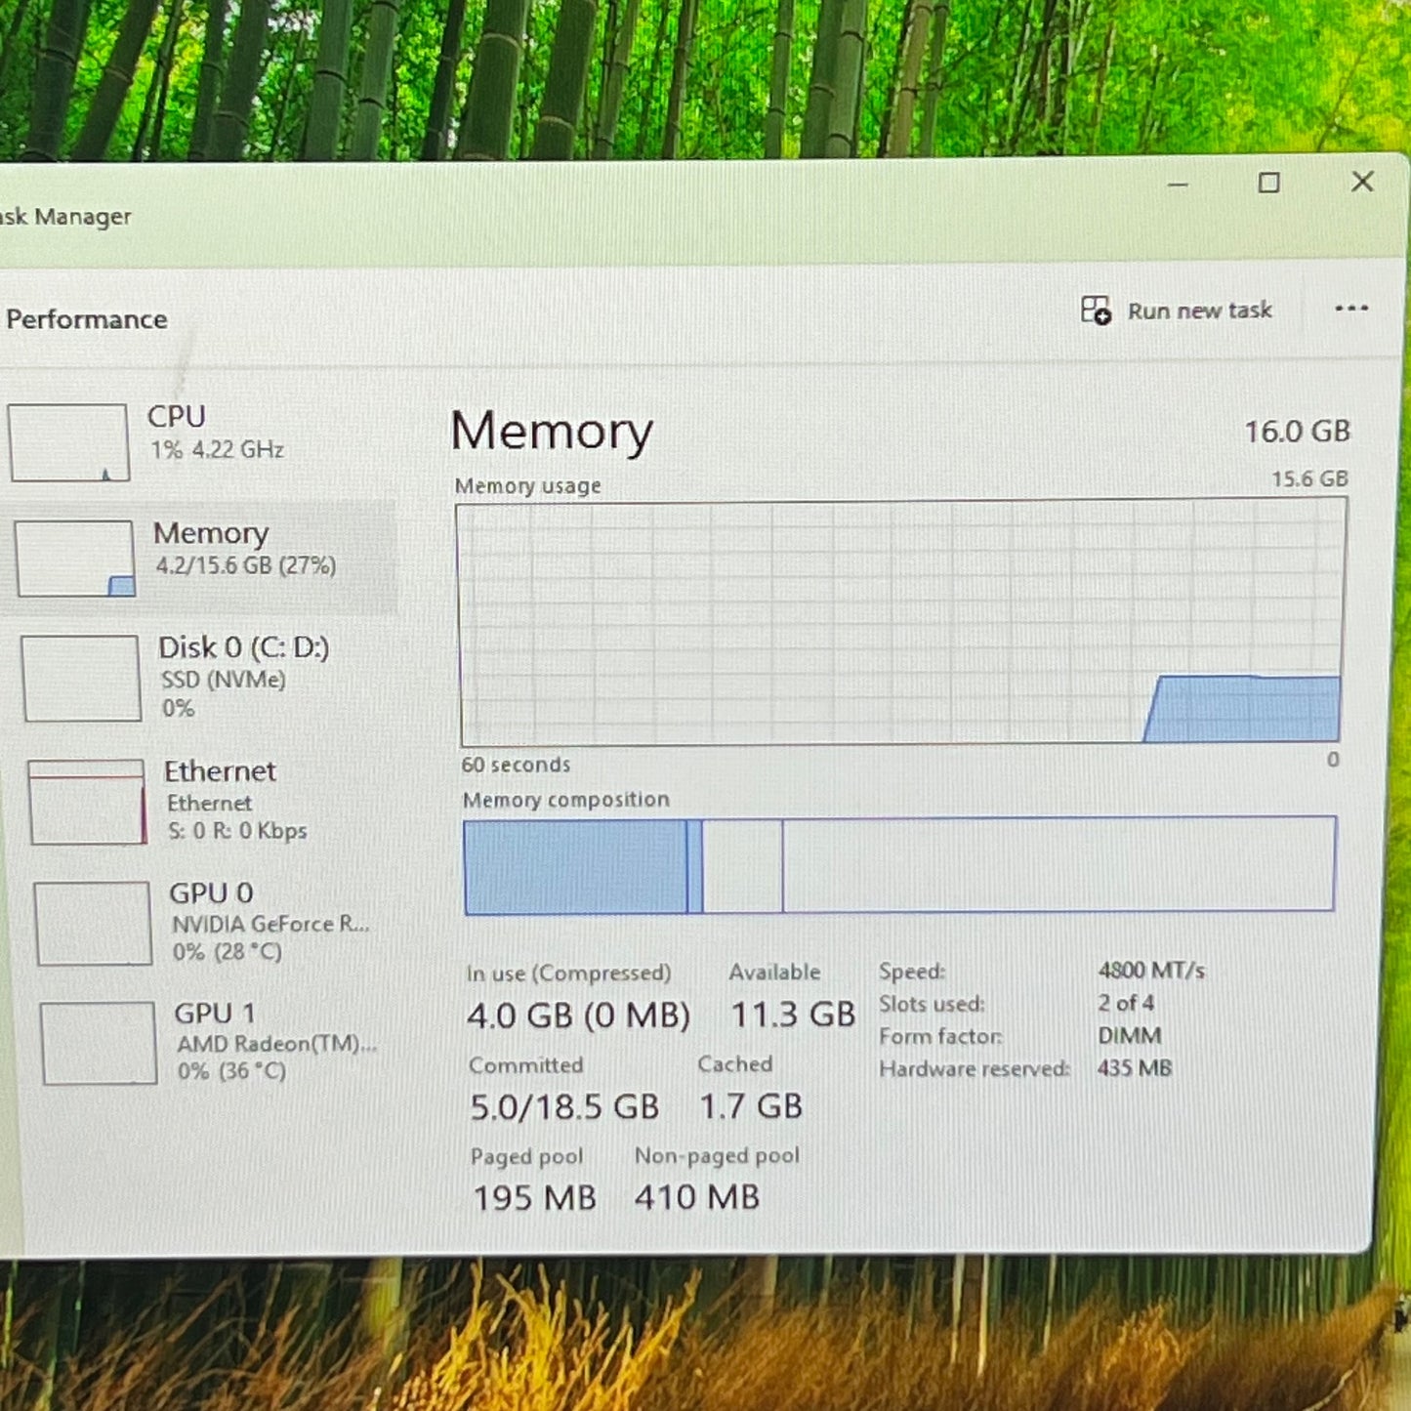Screen dimensions: 1411x1411
Task: Click the Ethernet throughput mini graph
Action: [x=88, y=802]
